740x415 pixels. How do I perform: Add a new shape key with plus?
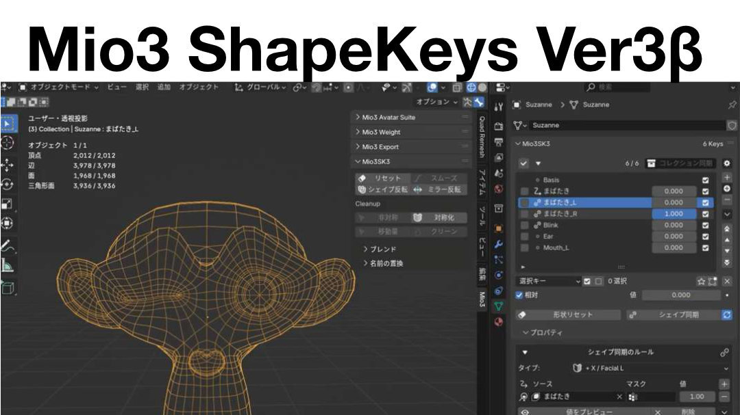[727, 177]
